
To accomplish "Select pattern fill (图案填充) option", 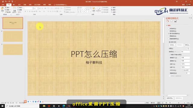I will point(172,36).
